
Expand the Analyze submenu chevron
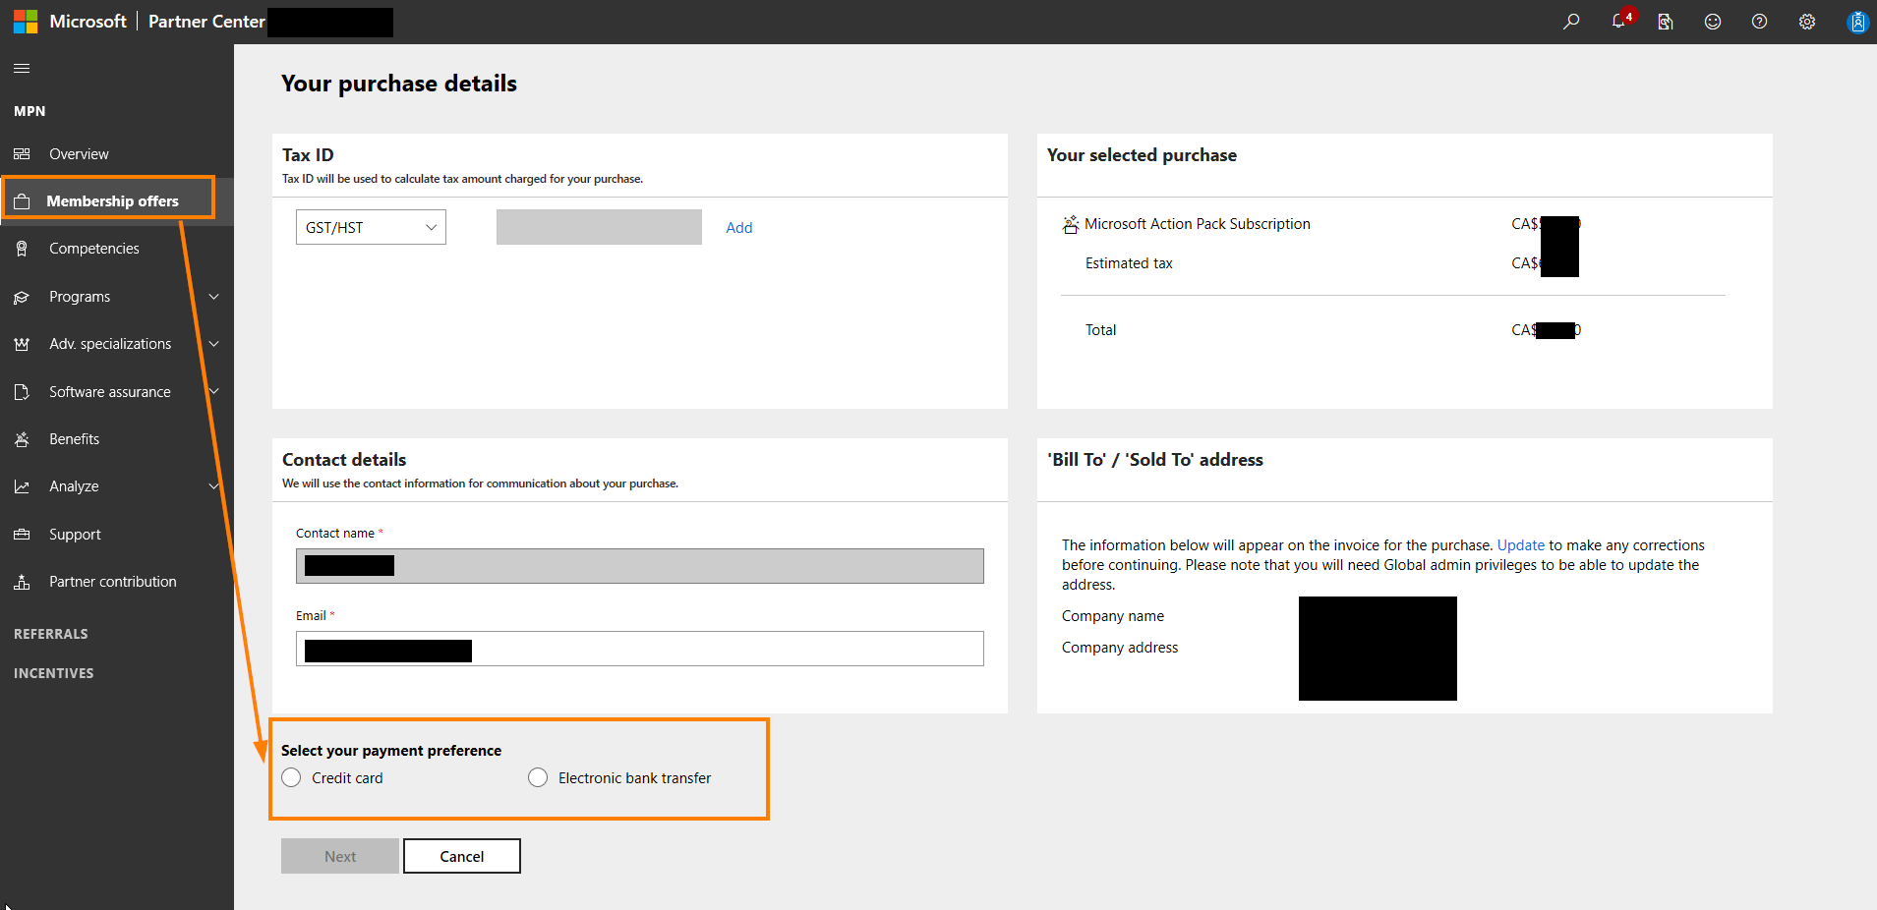tap(213, 486)
